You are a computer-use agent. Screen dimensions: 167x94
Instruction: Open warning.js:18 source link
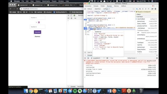click(x=151, y=61)
